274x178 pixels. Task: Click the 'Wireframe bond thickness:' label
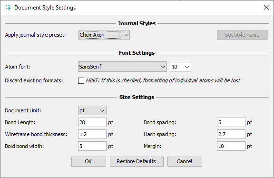point(36,134)
